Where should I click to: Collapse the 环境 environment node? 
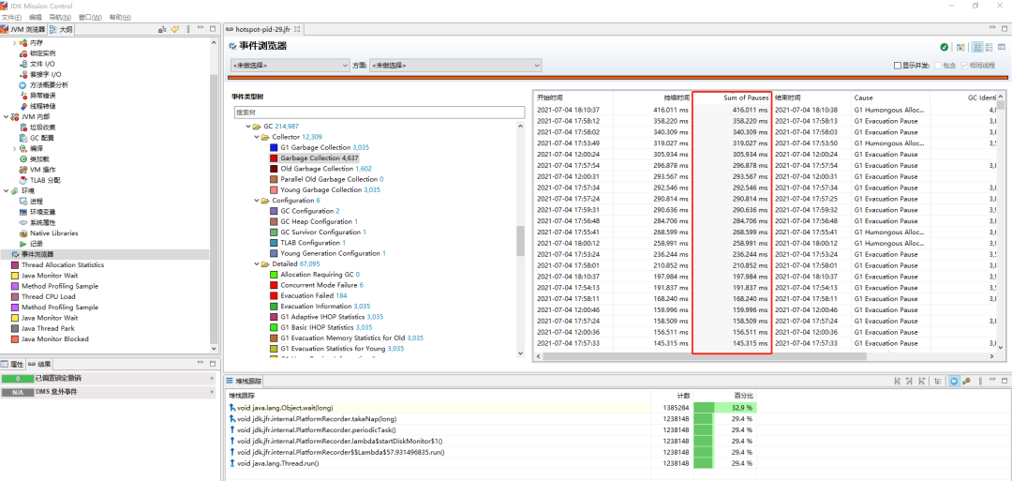(x=7, y=191)
